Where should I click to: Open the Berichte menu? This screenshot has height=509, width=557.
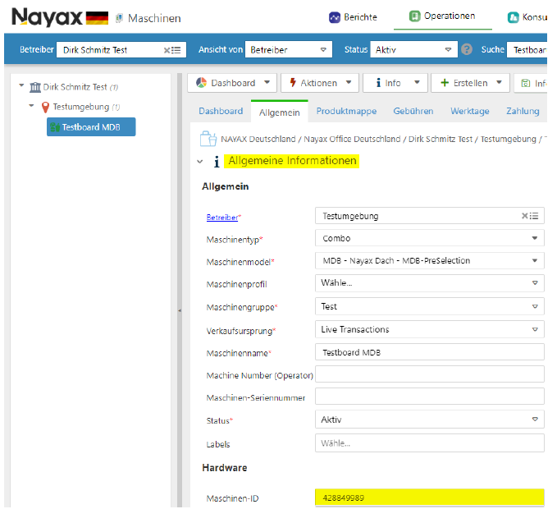[353, 17]
